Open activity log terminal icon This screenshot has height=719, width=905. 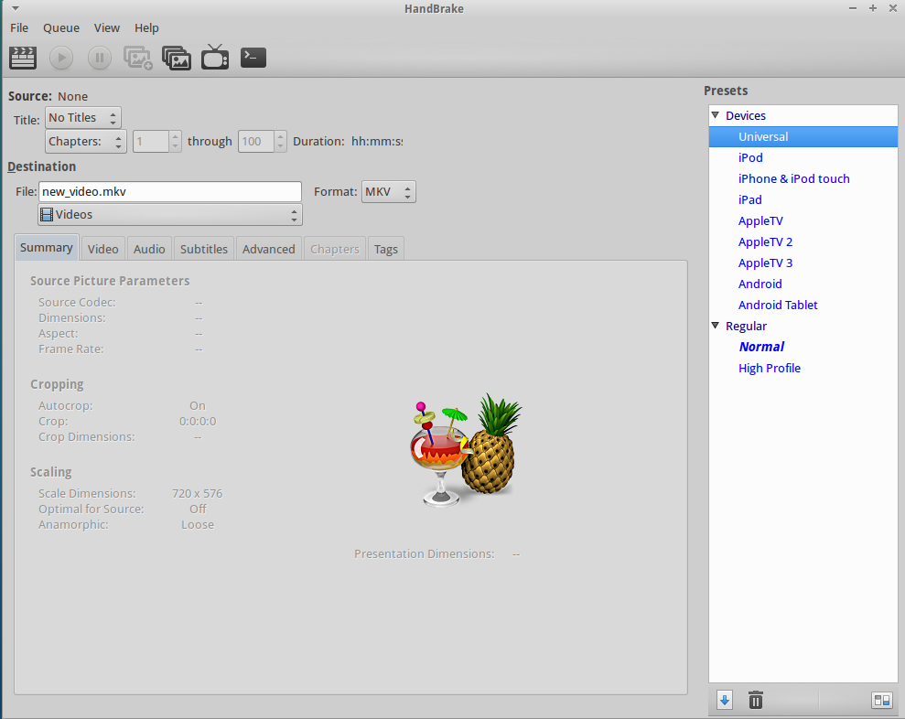pyautogui.click(x=253, y=57)
